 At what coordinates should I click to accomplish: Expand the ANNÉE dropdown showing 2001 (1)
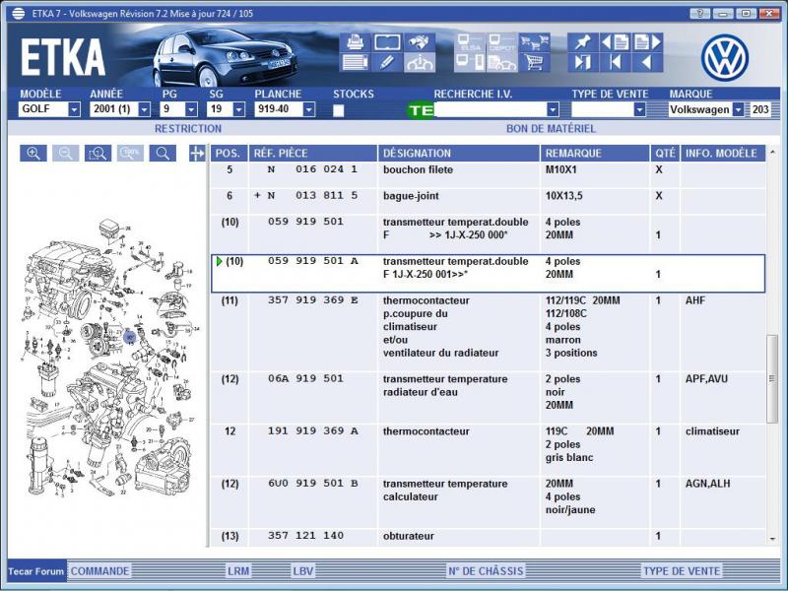[144, 109]
